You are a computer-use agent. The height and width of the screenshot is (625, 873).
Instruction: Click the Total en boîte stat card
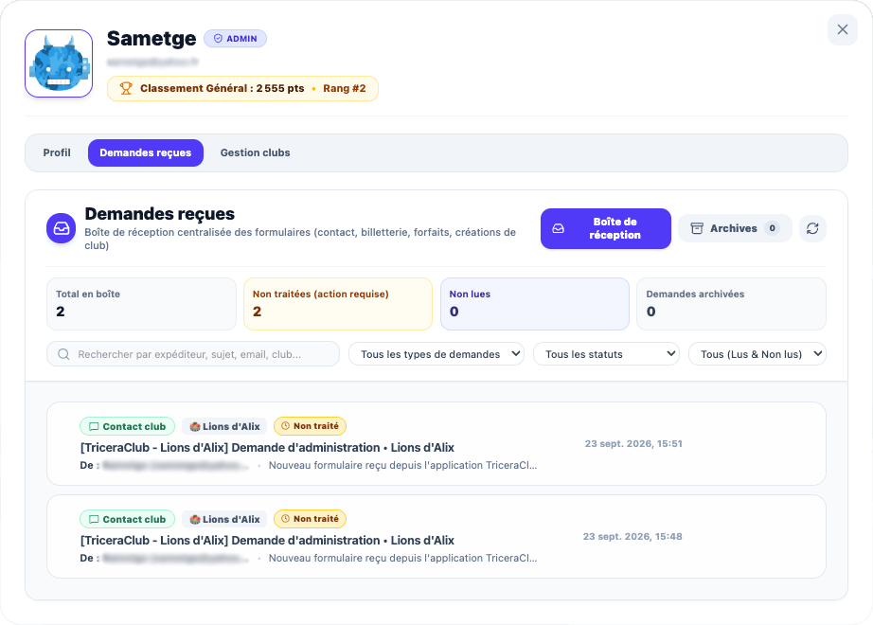click(141, 304)
